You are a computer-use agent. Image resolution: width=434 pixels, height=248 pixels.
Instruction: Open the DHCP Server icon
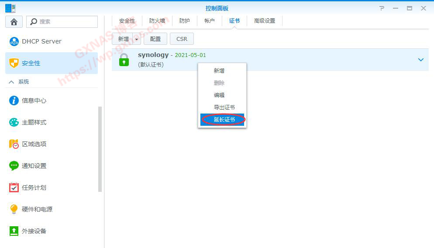pos(14,41)
